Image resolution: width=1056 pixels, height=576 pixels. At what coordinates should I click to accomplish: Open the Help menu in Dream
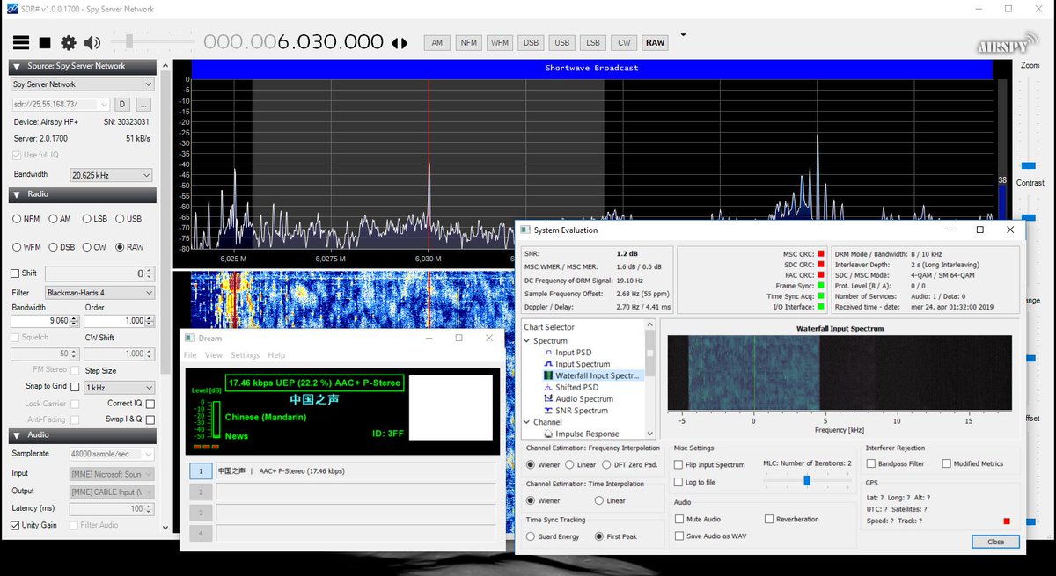coord(276,355)
